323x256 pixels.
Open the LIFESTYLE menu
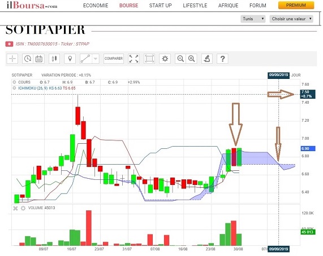[x=195, y=6]
